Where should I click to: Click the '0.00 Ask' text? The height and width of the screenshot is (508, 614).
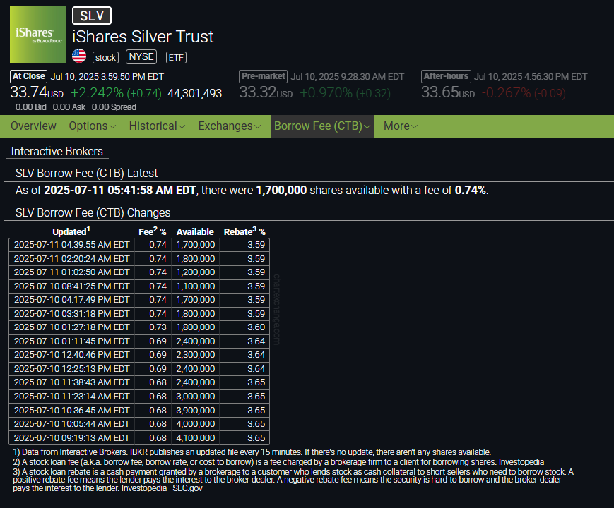pos(69,107)
